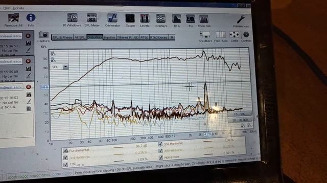Change trace colour of 15:35:09 measurement
Screen dimensions: 327x183
pos(29,76)
